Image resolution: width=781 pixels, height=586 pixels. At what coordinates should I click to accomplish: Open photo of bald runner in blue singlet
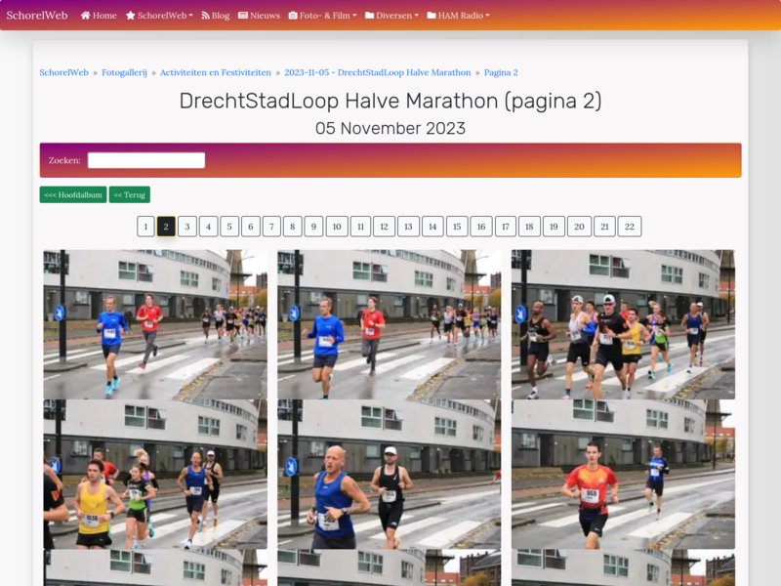click(x=389, y=475)
